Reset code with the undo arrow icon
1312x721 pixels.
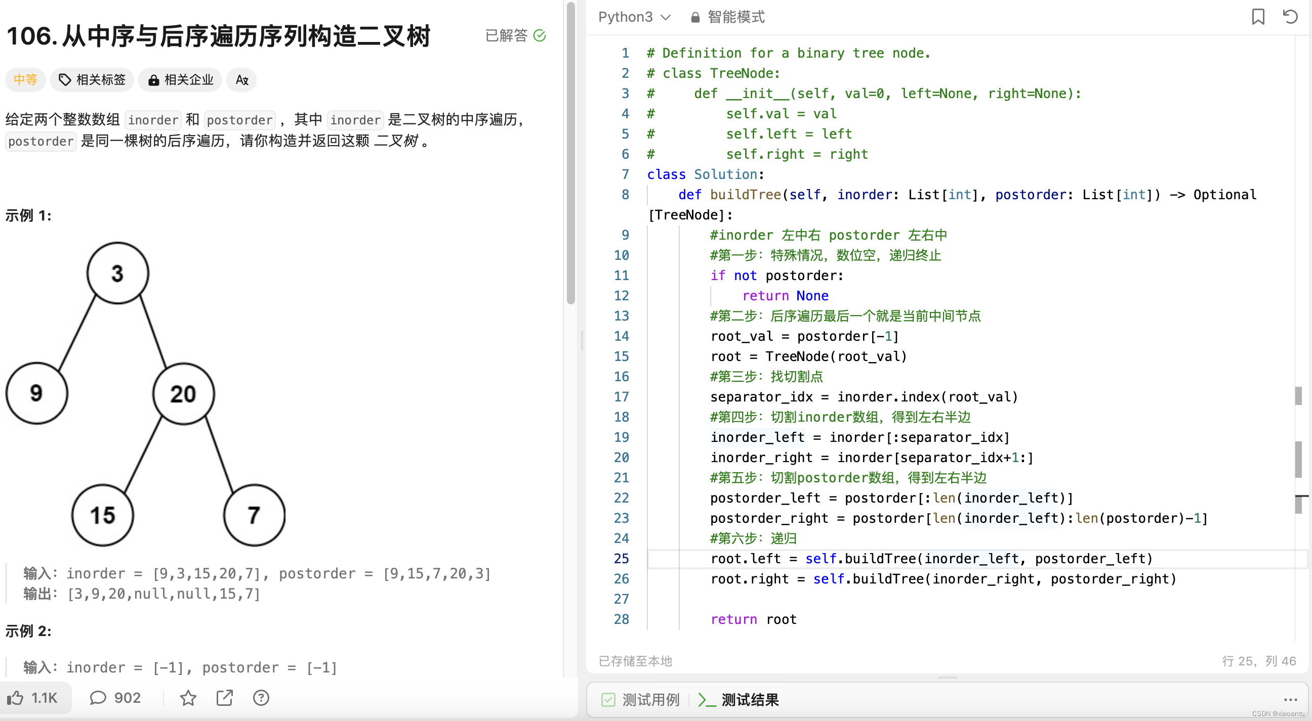pos(1290,17)
